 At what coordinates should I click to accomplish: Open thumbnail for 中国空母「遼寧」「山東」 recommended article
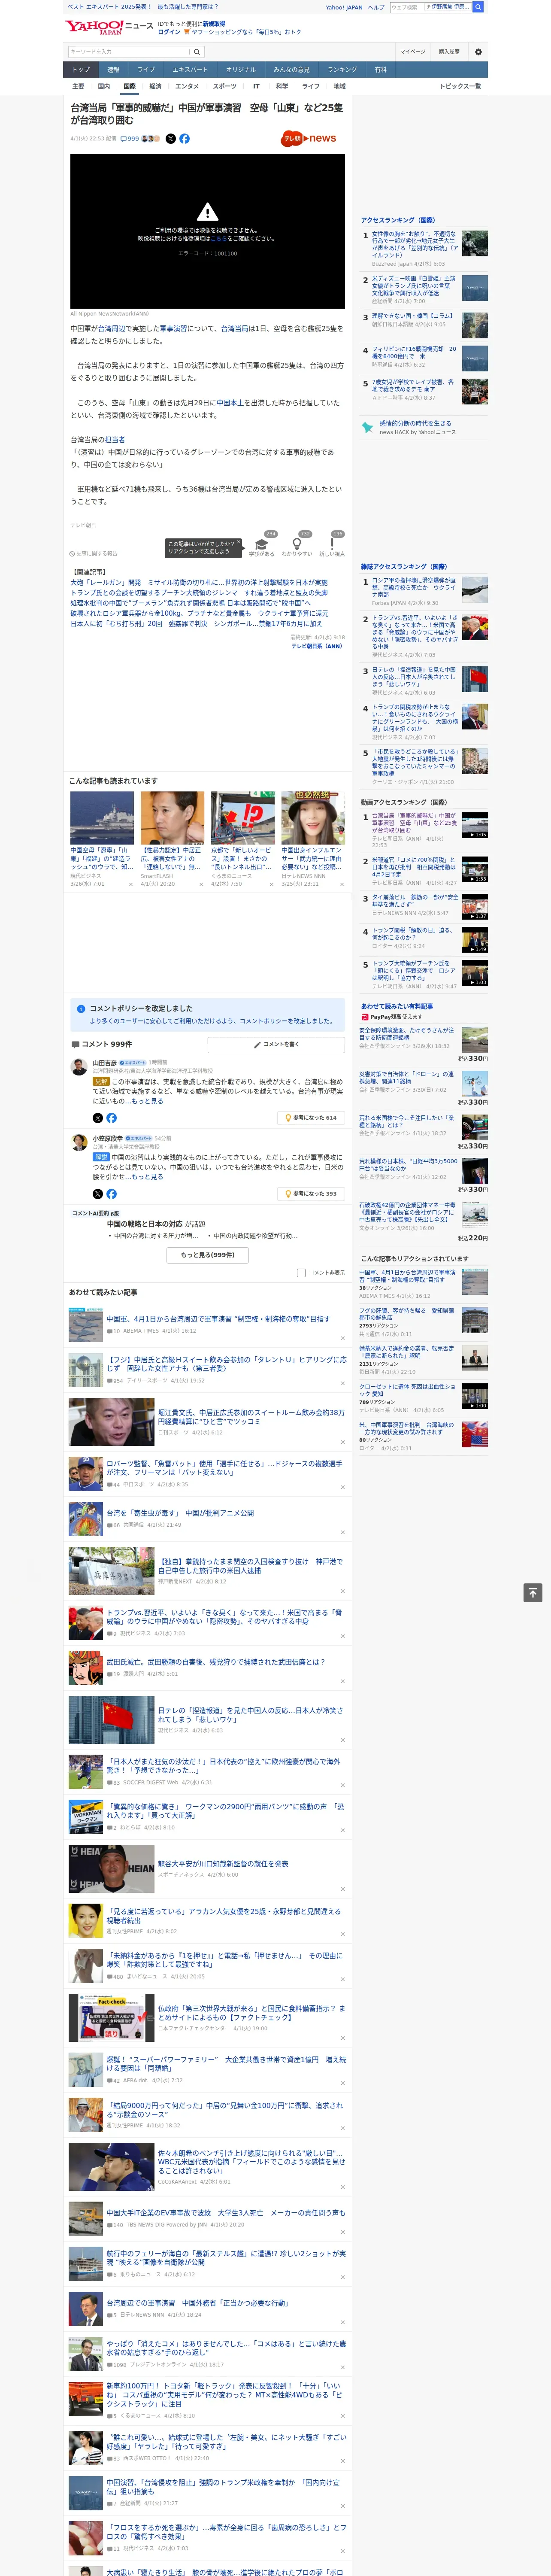pos(102,817)
